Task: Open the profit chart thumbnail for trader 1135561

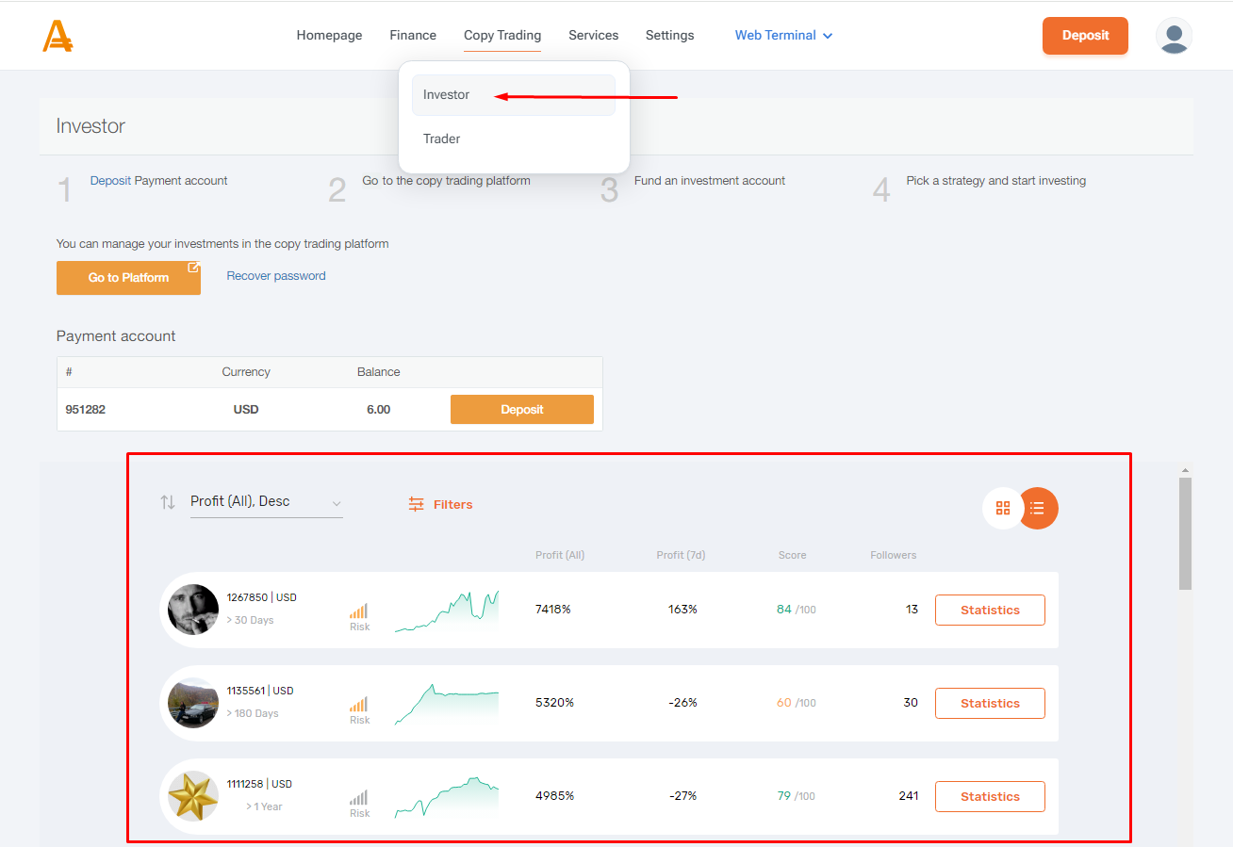Action: (447, 704)
